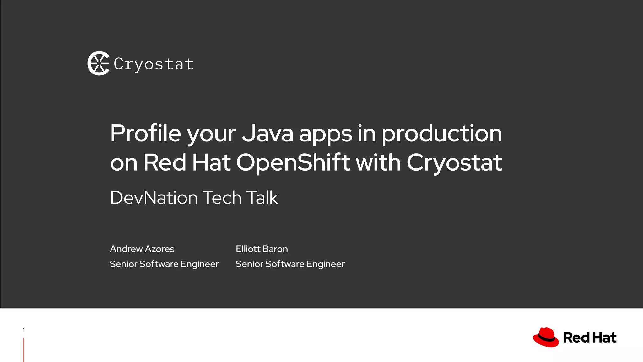Click the red vertical line below slide number
The height and width of the screenshot is (362, 643).
pyautogui.click(x=24, y=349)
